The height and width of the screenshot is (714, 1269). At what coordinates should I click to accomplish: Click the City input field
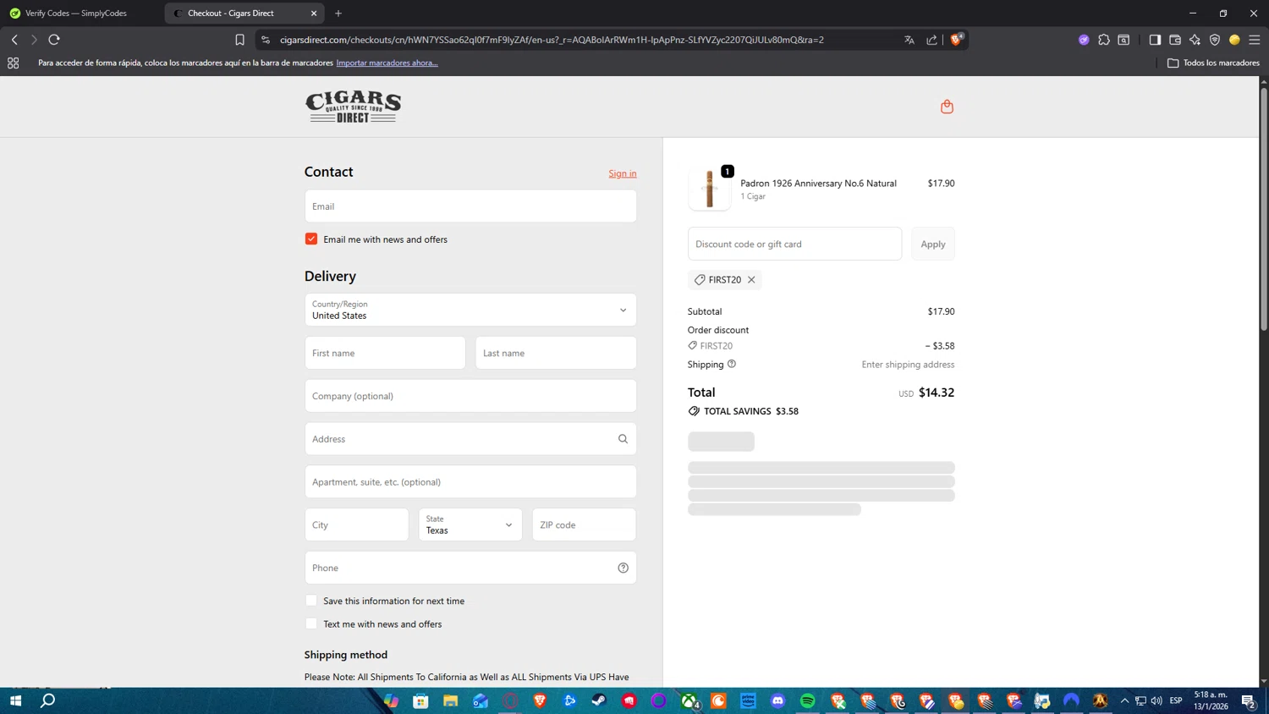(x=356, y=525)
